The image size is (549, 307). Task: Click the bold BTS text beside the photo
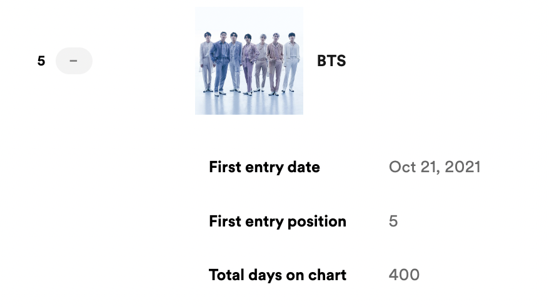[x=331, y=61]
